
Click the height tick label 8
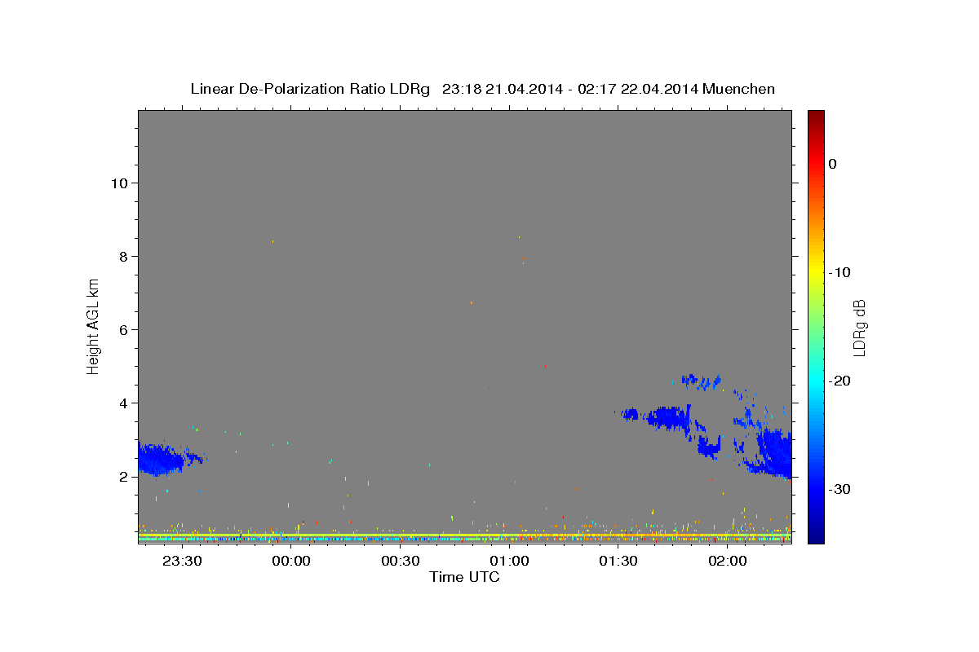(x=123, y=257)
